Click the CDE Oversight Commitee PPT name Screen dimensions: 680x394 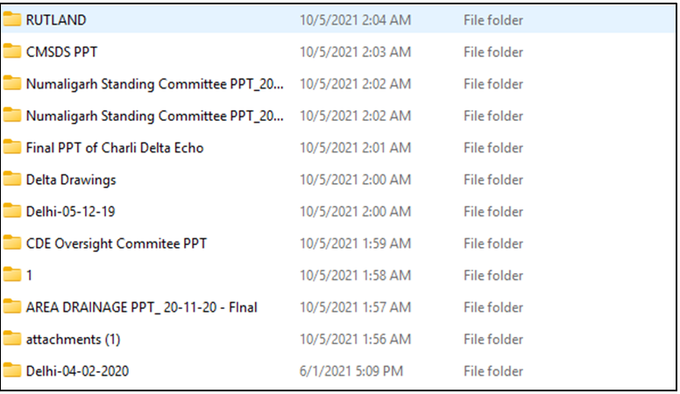[x=117, y=243]
